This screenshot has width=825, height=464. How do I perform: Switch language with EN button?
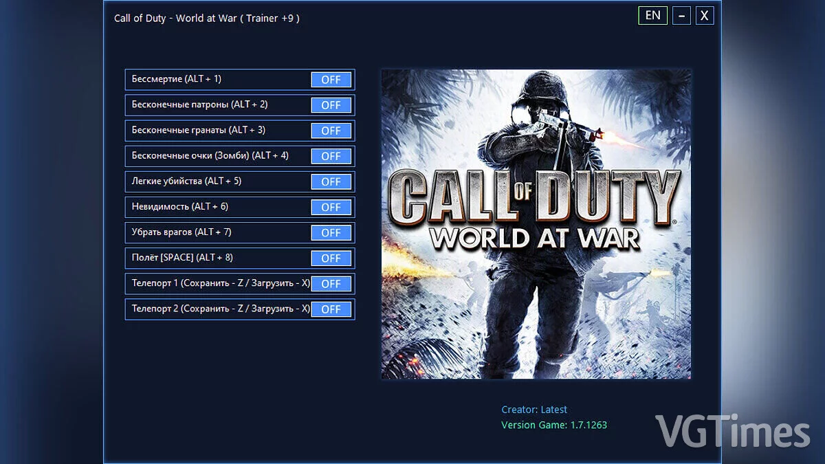coord(652,15)
